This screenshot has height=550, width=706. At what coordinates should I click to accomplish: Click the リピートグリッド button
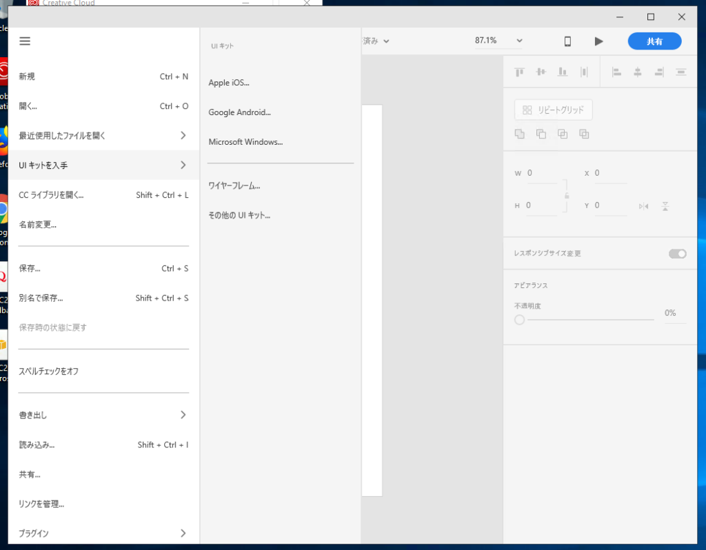[x=554, y=110]
